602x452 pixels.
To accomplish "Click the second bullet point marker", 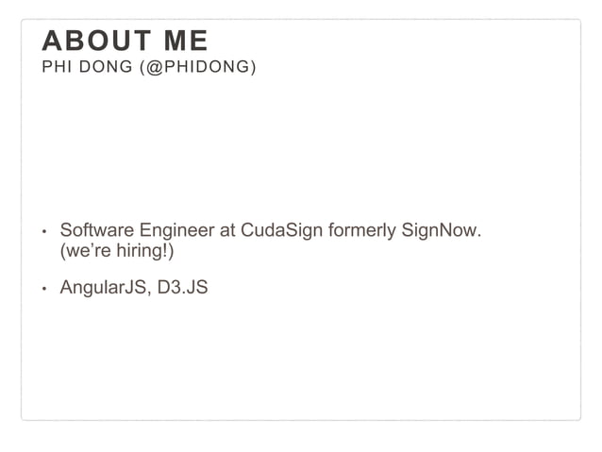I will pos(44,289).
